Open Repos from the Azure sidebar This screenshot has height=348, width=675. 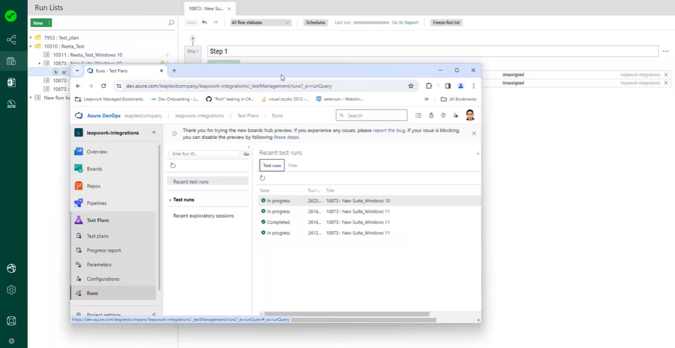[x=78, y=186]
